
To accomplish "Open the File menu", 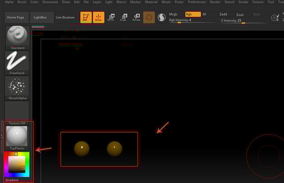I will coord(86,2).
